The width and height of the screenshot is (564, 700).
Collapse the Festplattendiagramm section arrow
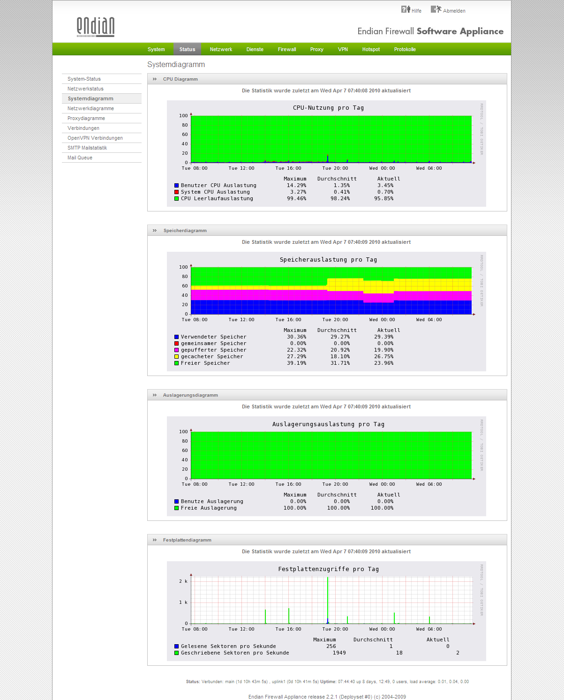[155, 540]
